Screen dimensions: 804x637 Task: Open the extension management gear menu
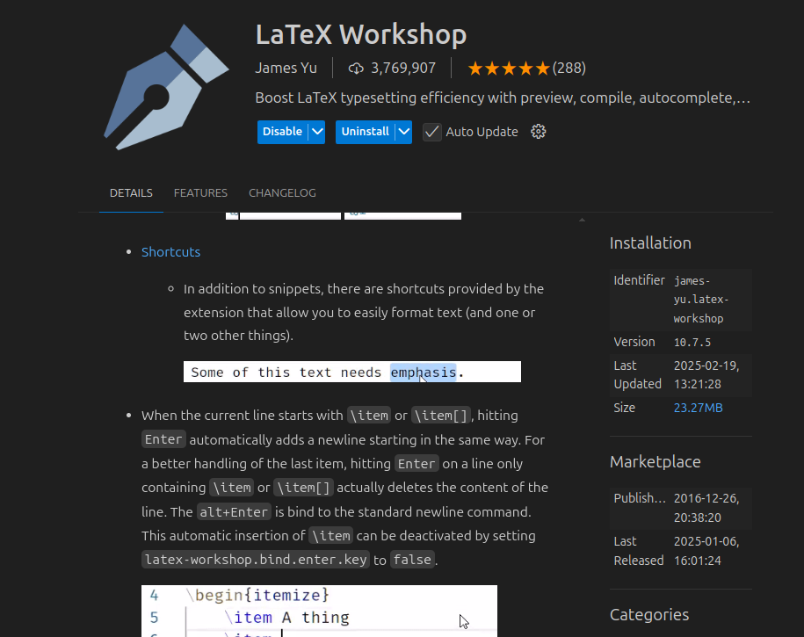click(x=538, y=131)
